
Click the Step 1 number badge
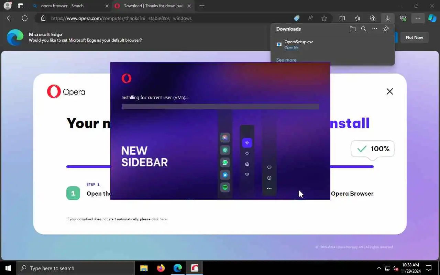(x=73, y=193)
